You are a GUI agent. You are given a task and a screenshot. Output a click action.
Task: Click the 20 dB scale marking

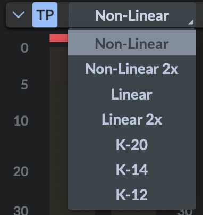click(21, 171)
